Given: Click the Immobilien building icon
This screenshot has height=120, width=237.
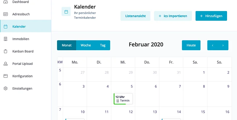Looking at the screenshot, I should point(5,39).
